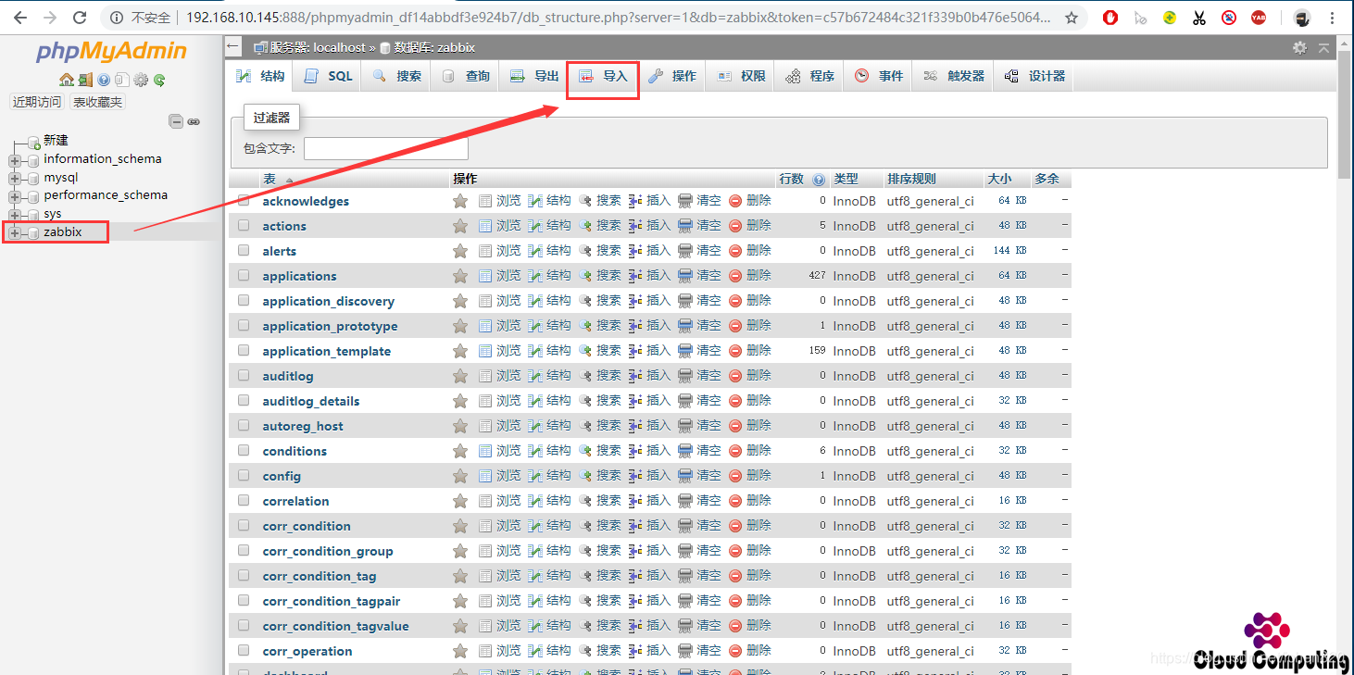
Task: Open page settings gear at top right
Action: [x=1300, y=47]
